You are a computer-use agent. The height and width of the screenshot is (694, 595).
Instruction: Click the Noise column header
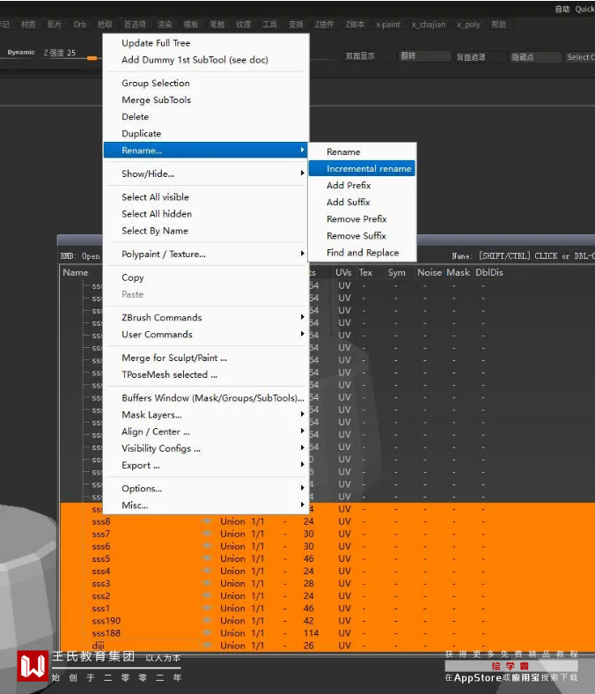tap(430, 273)
